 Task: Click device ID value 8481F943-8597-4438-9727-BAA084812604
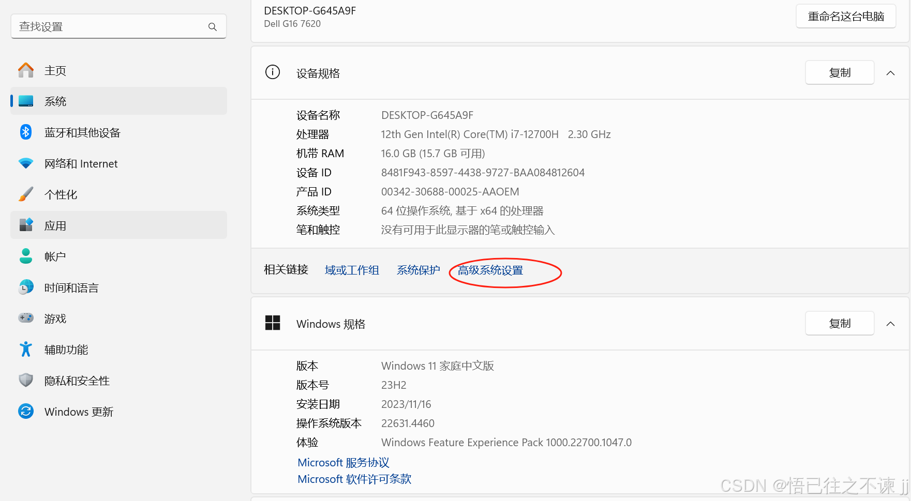483,173
